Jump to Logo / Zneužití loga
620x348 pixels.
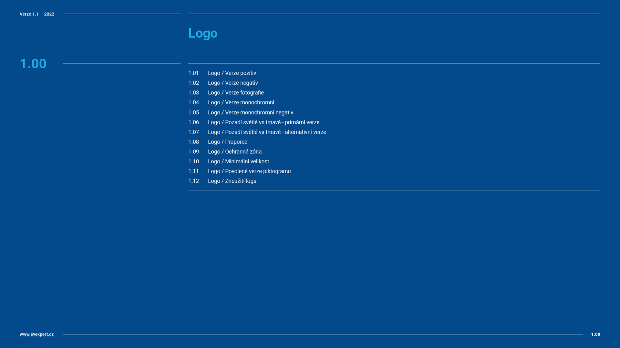pyautogui.click(x=232, y=181)
